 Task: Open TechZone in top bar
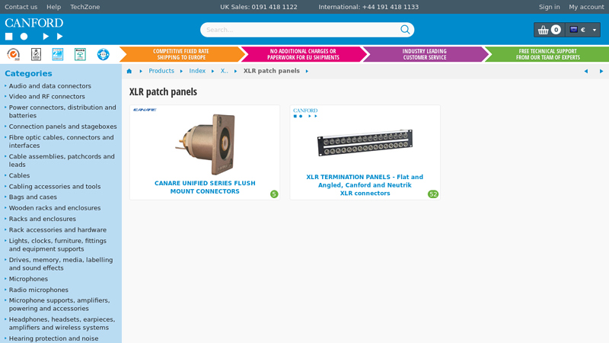point(85,7)
